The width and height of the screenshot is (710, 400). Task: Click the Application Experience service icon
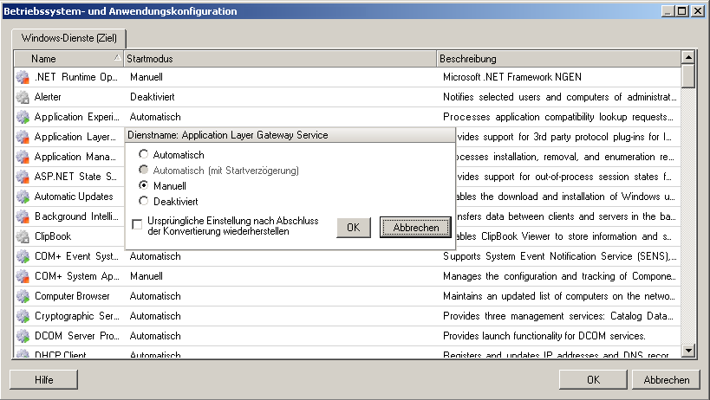click(23, 117)
